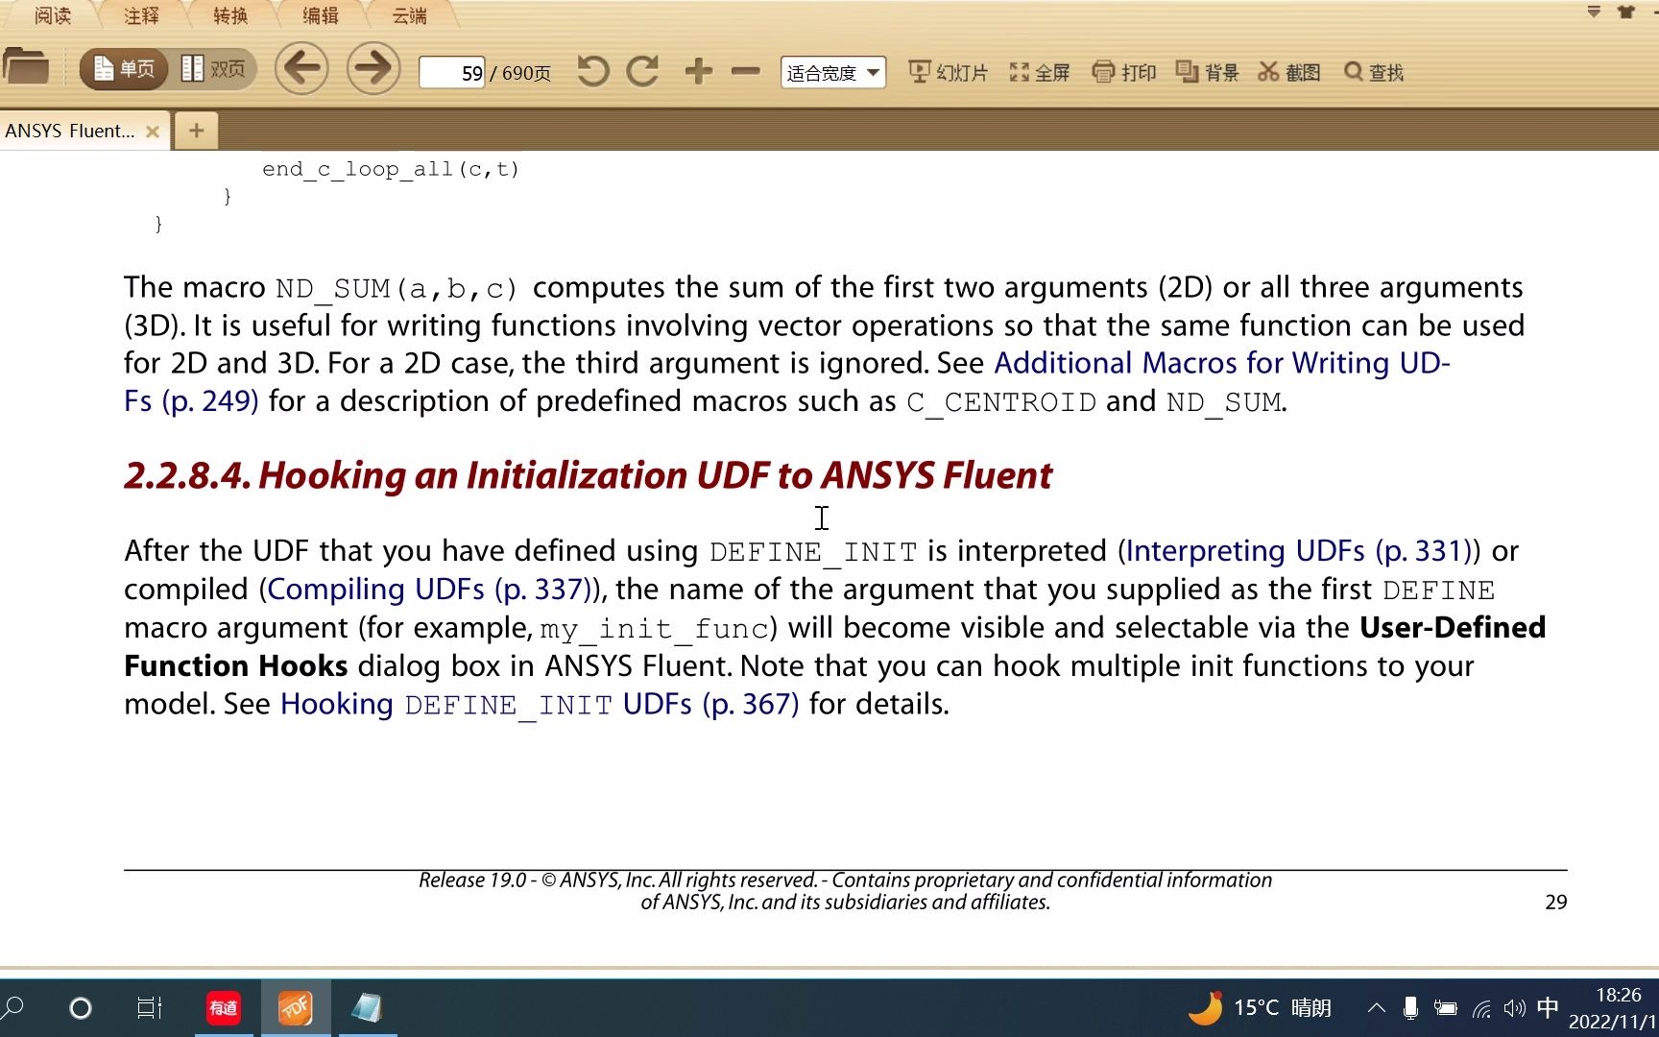
Task: Change background (背景)
Action: coord(1207,72)
